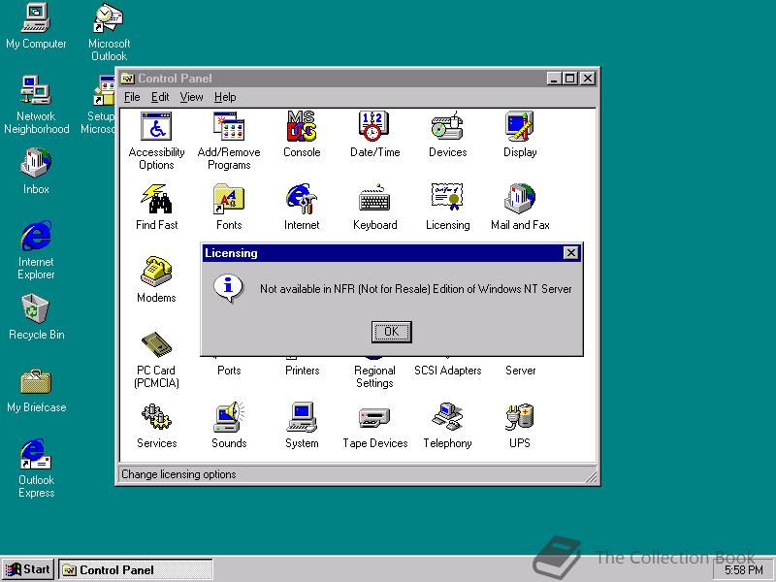Image resolution: width=776 pixels, height=582 pixels.
Task: Activate Control Panel taskbar button
Action: click(136, 569)
